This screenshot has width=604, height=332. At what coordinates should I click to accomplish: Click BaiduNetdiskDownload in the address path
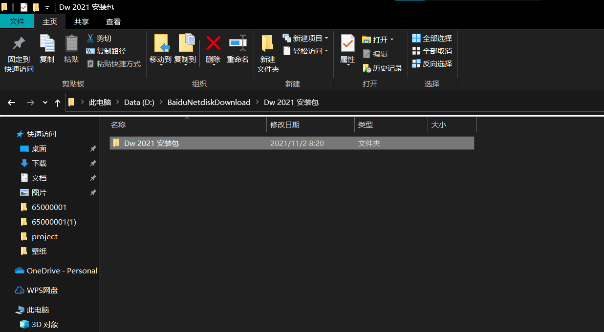(x=209, y=103)
